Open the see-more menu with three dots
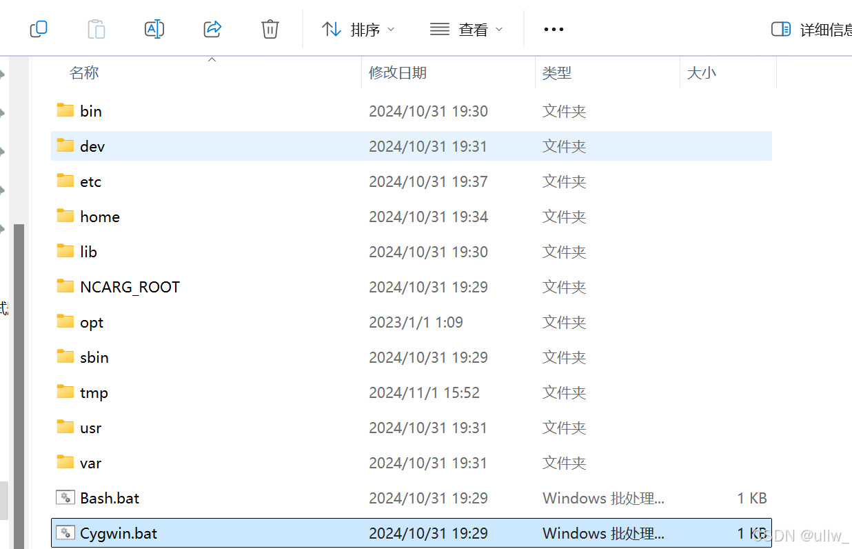 point(554,29)
